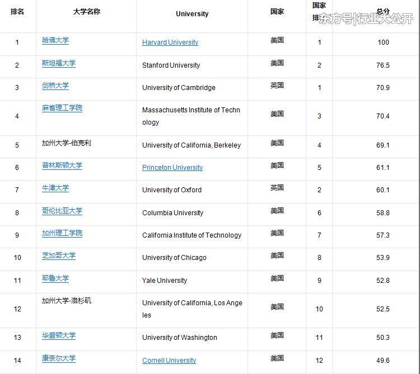Click the score 60.1 for Oxford
This screenshot has height=374, width=420.
(x=383, y=190)
